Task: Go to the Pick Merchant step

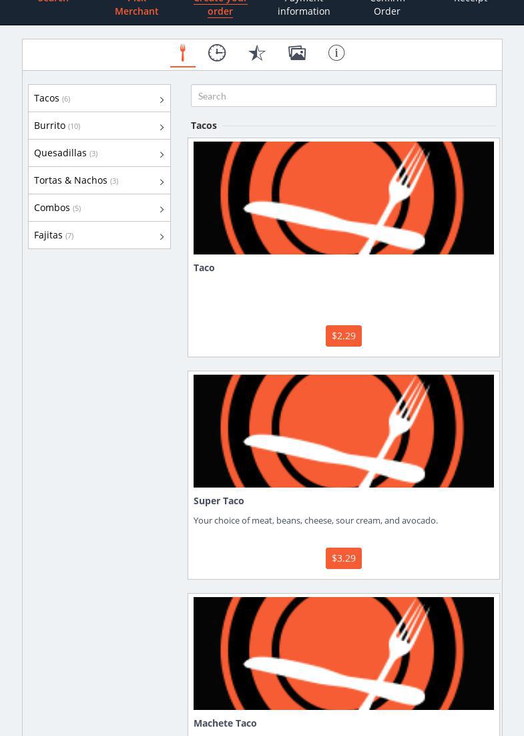Action: (x=136, y=7)
